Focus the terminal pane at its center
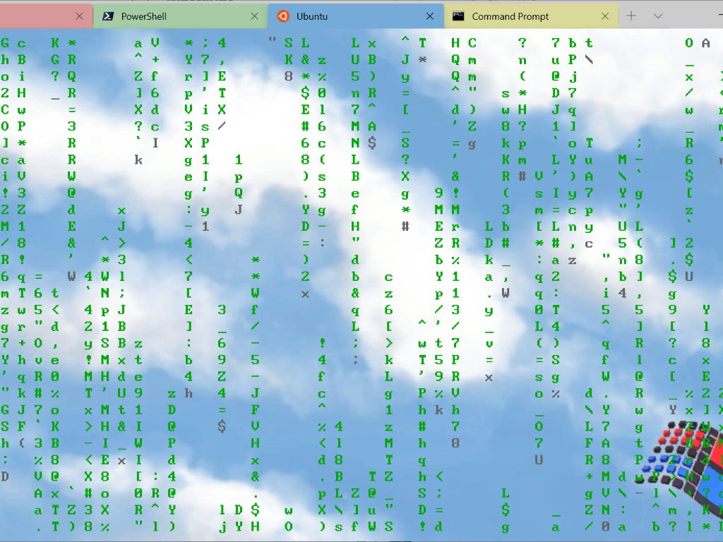This screenshot has height=542, width=723. [361, 282]
